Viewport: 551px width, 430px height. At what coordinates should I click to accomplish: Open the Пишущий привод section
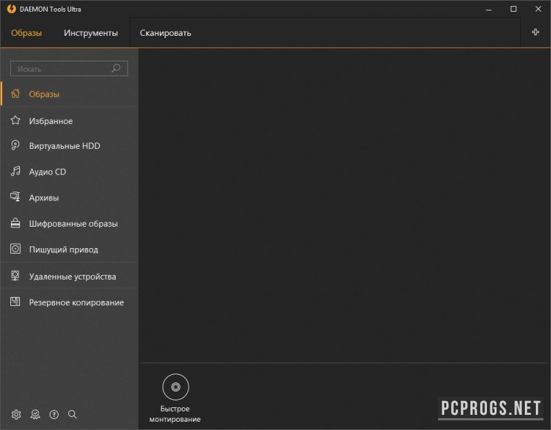[x=63, y=249]
